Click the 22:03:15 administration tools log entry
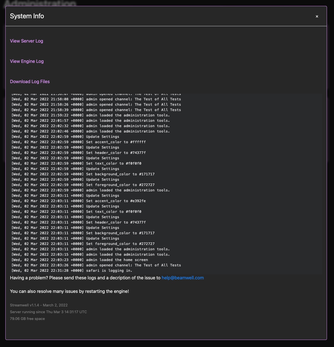Image resolution: width=334 pixels, height=347 pixels. point(90,255)
